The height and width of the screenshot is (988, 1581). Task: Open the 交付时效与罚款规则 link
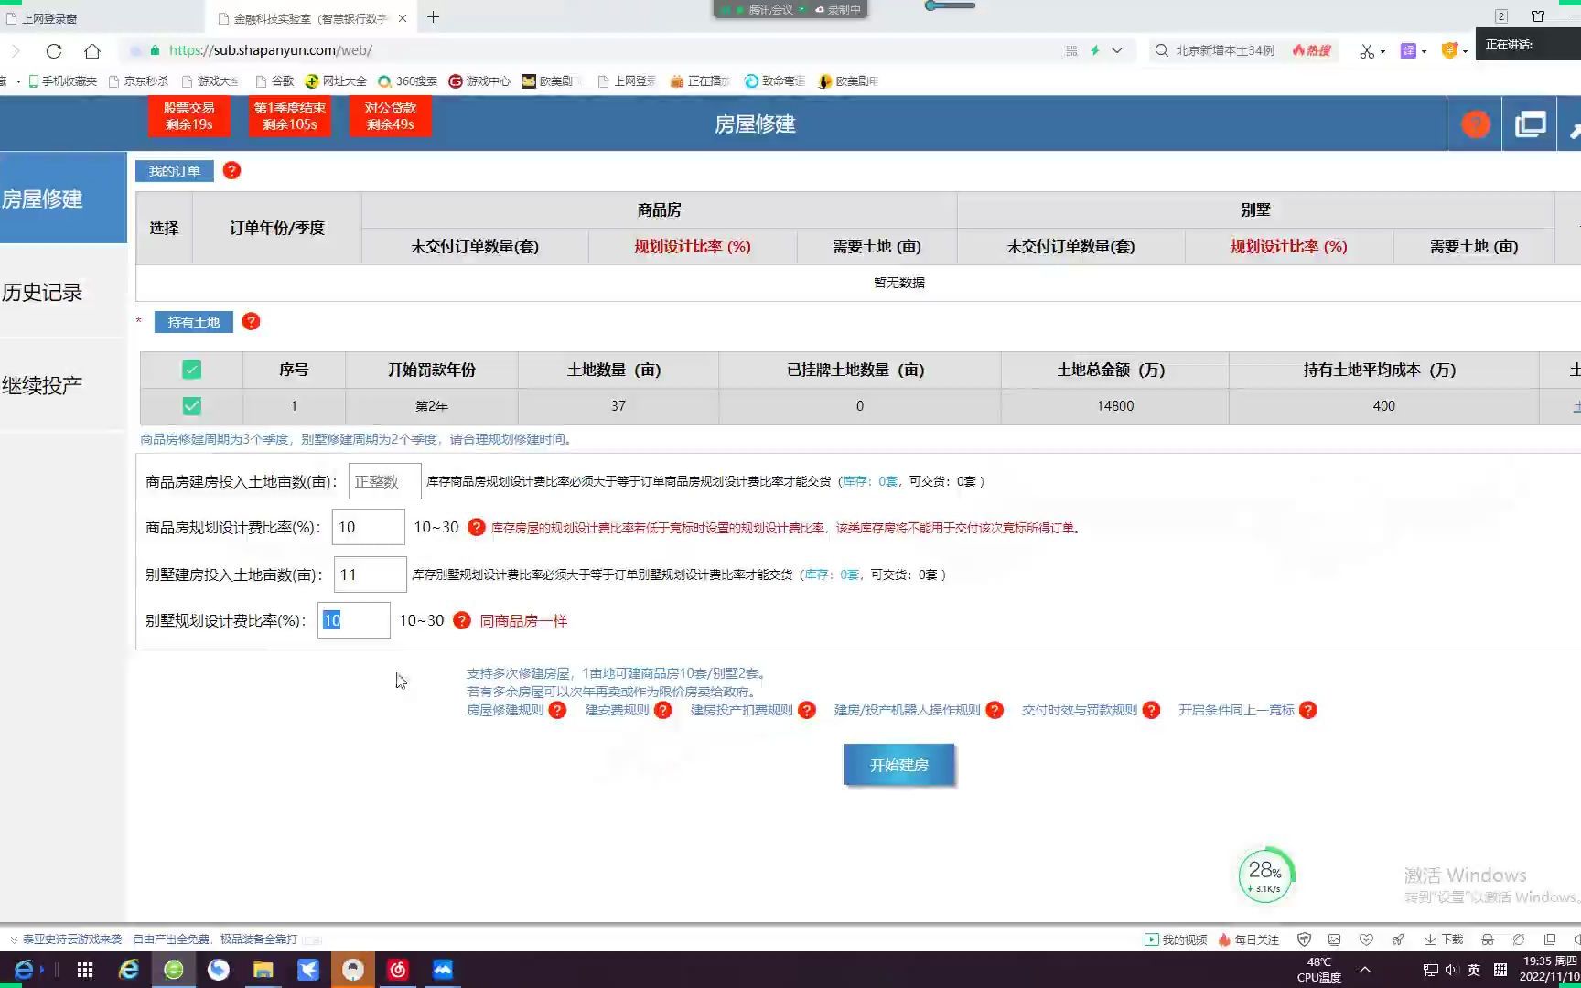tap(1080, 710)
